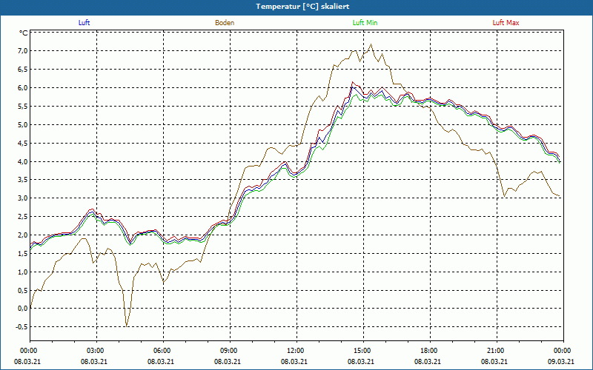Select the '3,5' y-axis value

[x=23, y=180]
